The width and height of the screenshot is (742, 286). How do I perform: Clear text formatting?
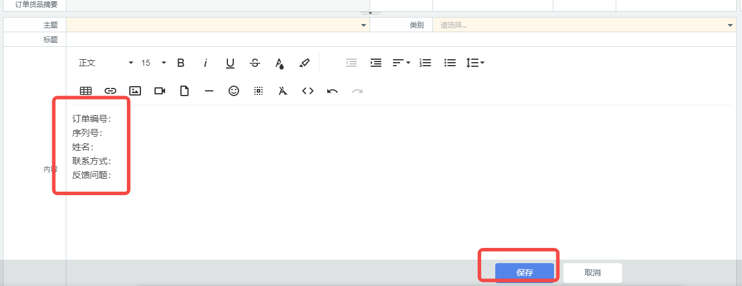pyautogui.click(x=283, y=91)
